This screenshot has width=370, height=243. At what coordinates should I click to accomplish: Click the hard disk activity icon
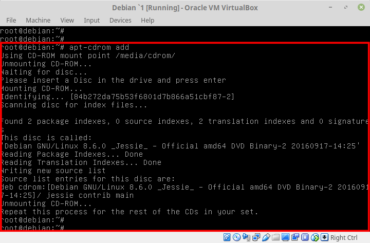pos(227,237)
